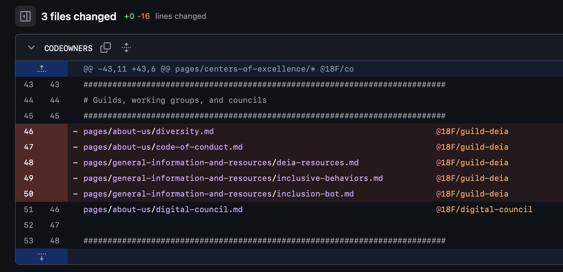Expand all lines in CODEOWNERS file

(126, 48)
